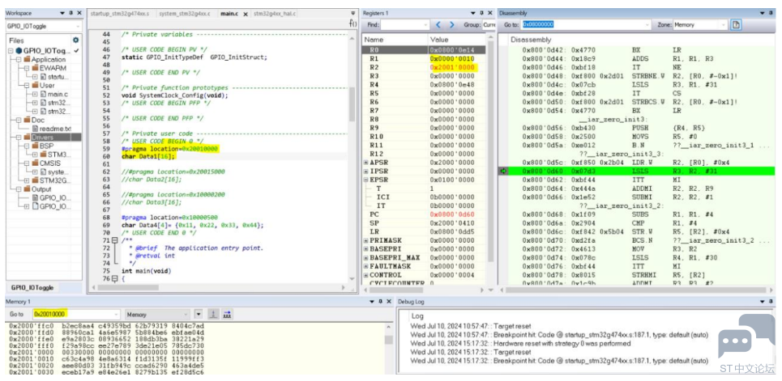Collapse the EPSR register group

tap(366, 180)
